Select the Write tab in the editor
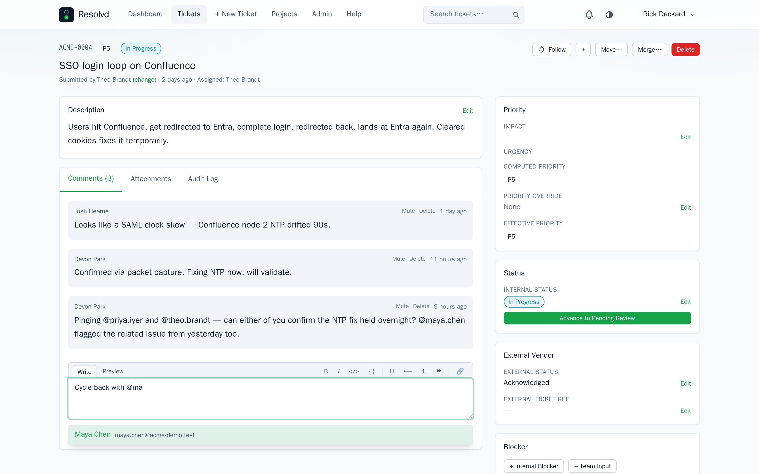 [84, 372]
